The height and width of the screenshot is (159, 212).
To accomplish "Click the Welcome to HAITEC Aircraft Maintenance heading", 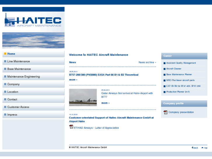I will [x=99, y=55].
